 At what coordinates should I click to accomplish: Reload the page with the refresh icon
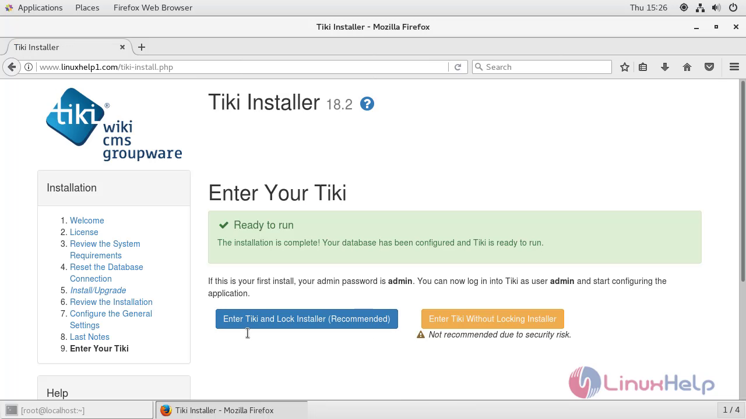click(458, 67)
